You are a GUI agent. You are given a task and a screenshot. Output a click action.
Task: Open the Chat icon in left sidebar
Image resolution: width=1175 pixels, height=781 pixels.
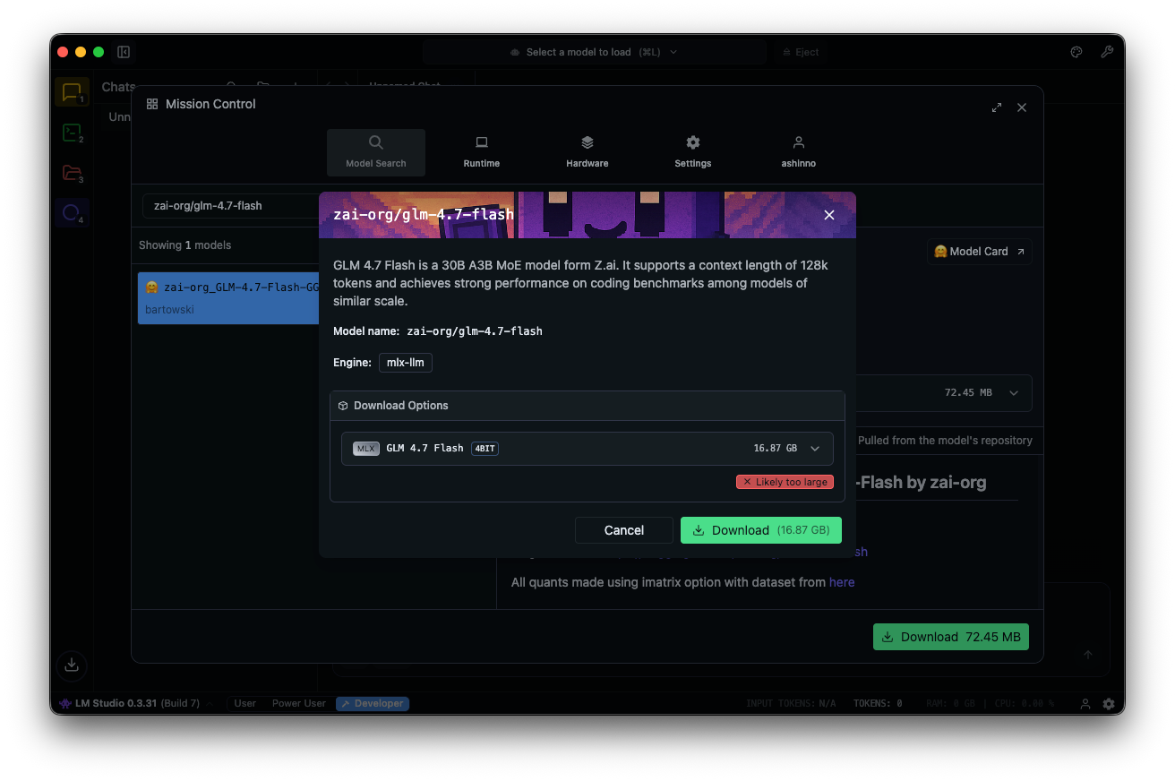(72, 92)
